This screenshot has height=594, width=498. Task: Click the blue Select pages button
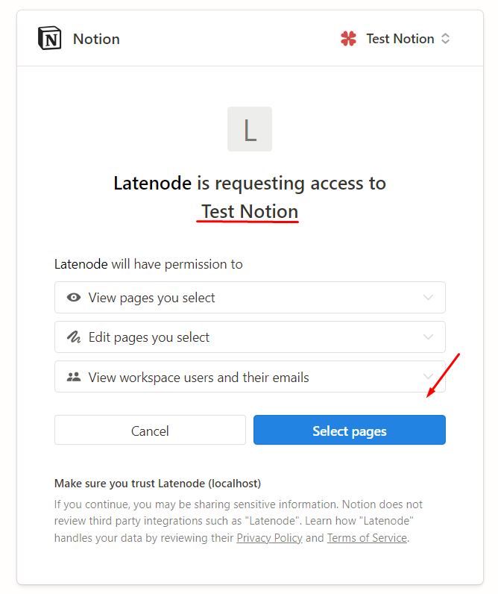349,431
